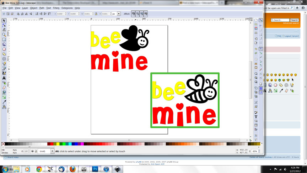
Task: Toggle the width-height lock icon
Action: [x=96, y=14]
